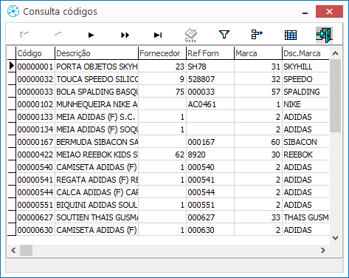Image resolution: width=349 pixels, height=278 pixels.
Task: Click the horizontal scrollbar thumb
Action: 26,251
